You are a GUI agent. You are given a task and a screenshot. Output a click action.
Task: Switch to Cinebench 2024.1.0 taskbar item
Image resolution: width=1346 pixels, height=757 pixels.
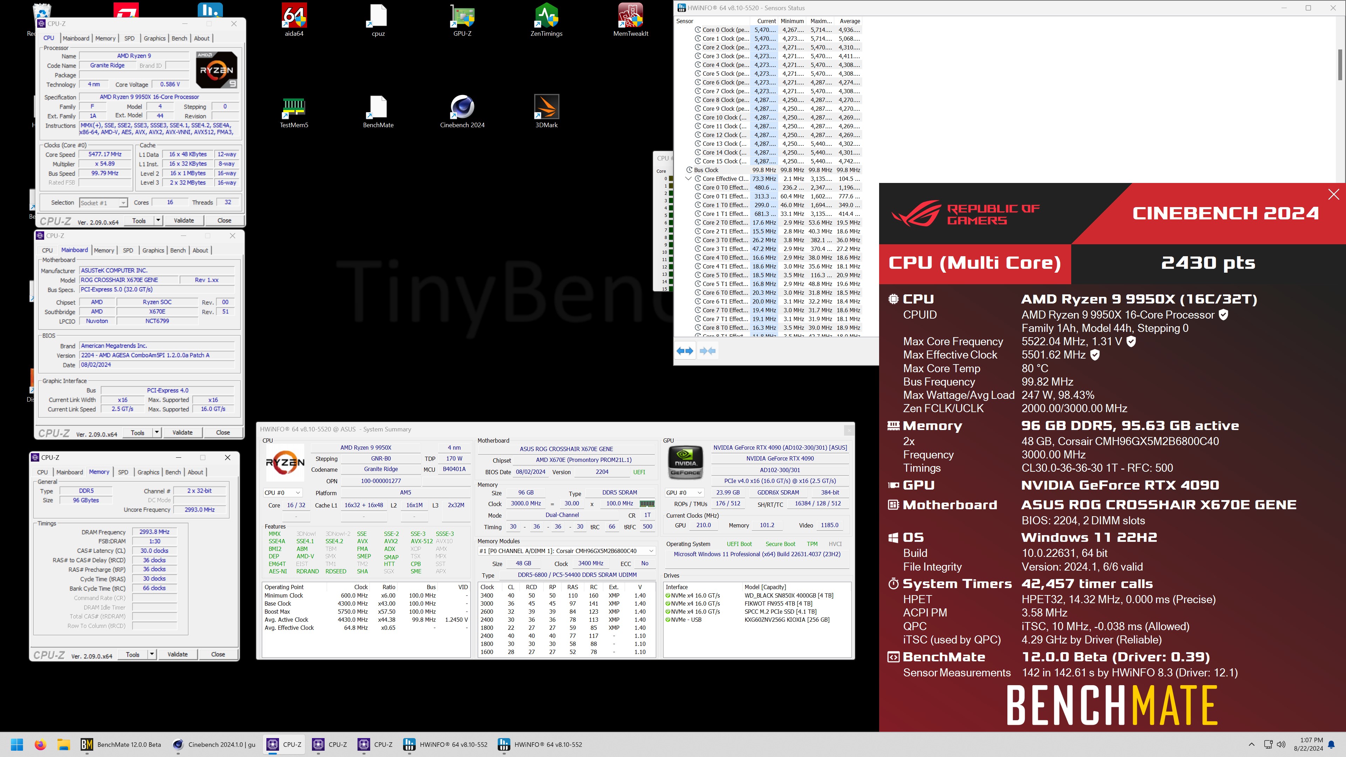(214, 744)
